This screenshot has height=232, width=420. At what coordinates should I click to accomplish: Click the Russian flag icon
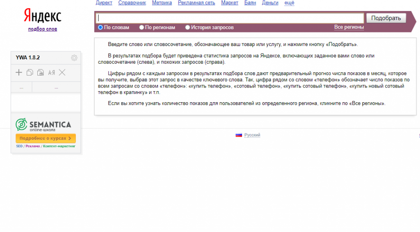coord(239,135)
